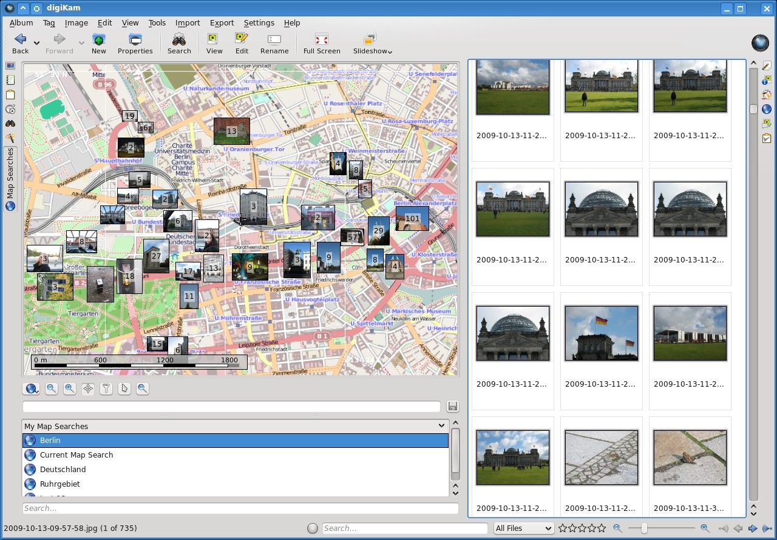Toggle the map selection pointer mode button
Image resolution: width=777 pixels, height=540 pixels.
124,389
